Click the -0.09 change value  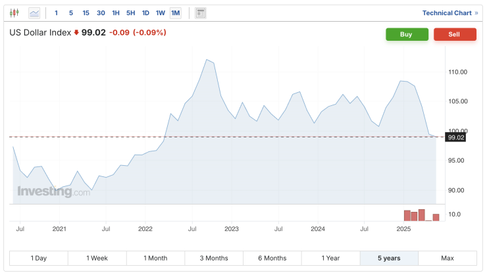click(x=119, y=32)
